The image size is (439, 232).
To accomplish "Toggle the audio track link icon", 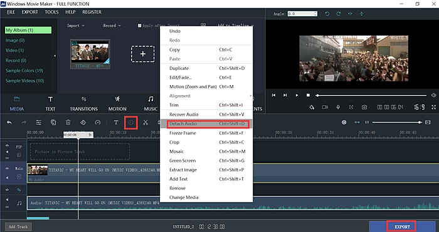I will 7,207.
